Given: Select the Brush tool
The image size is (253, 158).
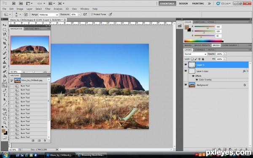Looking at the screenshot, I should pos(5,58).
